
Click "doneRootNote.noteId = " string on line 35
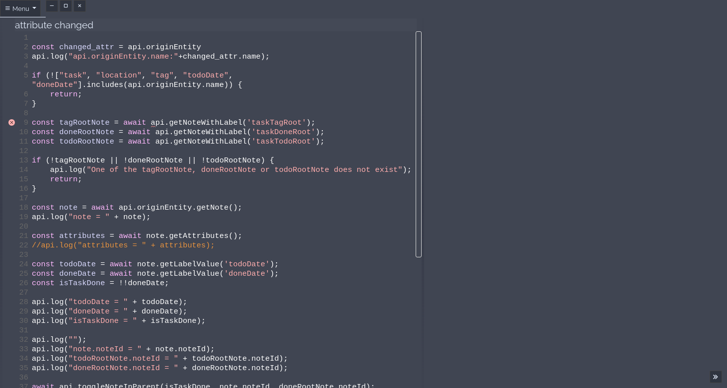[123, 368]
